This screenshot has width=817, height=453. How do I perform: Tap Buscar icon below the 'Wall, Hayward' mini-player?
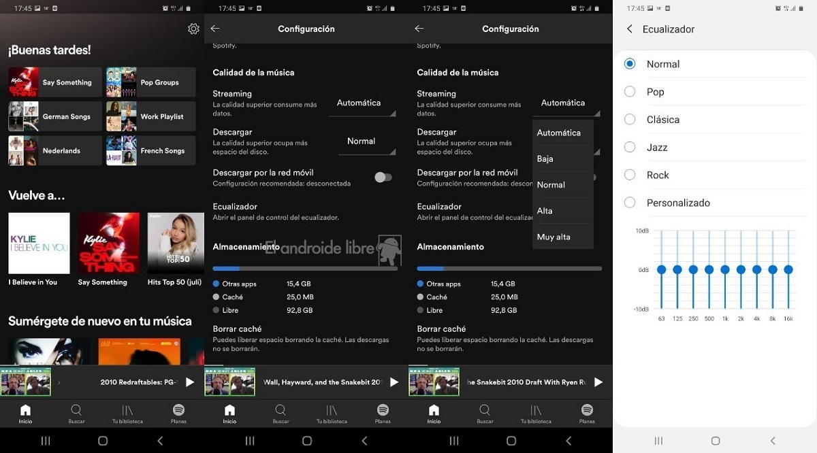[x=281, y=414]
